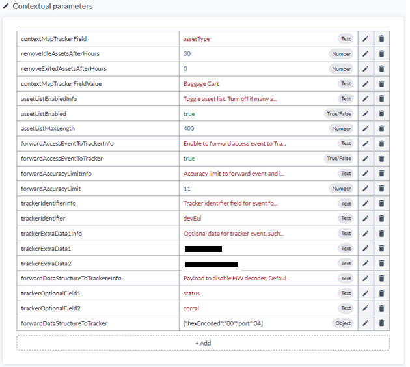
Task: Click the Object type badge
Action: tap(343, 323)
